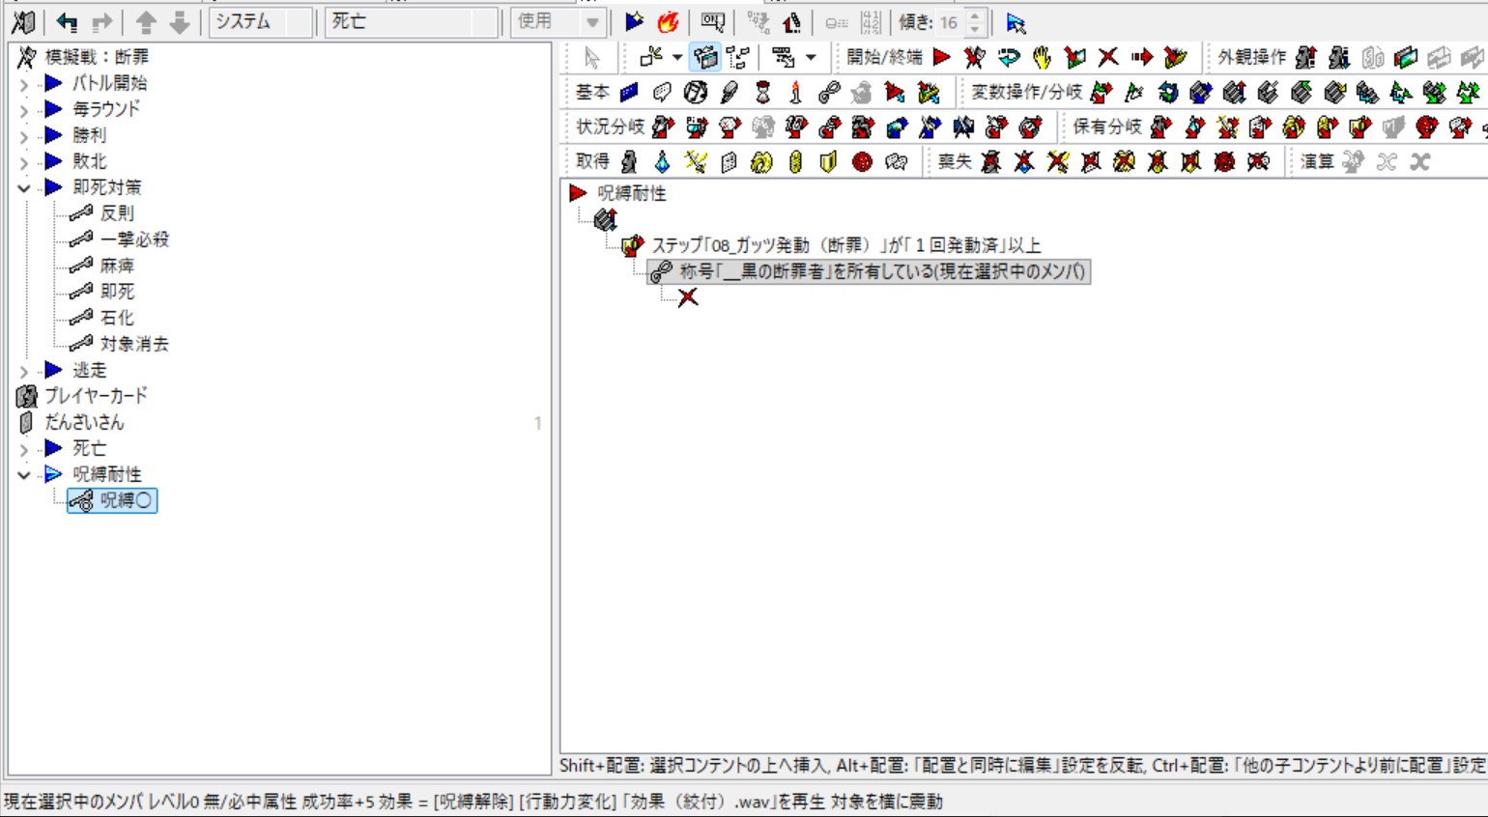The width and height of the screenshot is (1488, 817).
Task: Click the fire icon in top toolbar
Action: pyautogui.click(x=668, y=21)
